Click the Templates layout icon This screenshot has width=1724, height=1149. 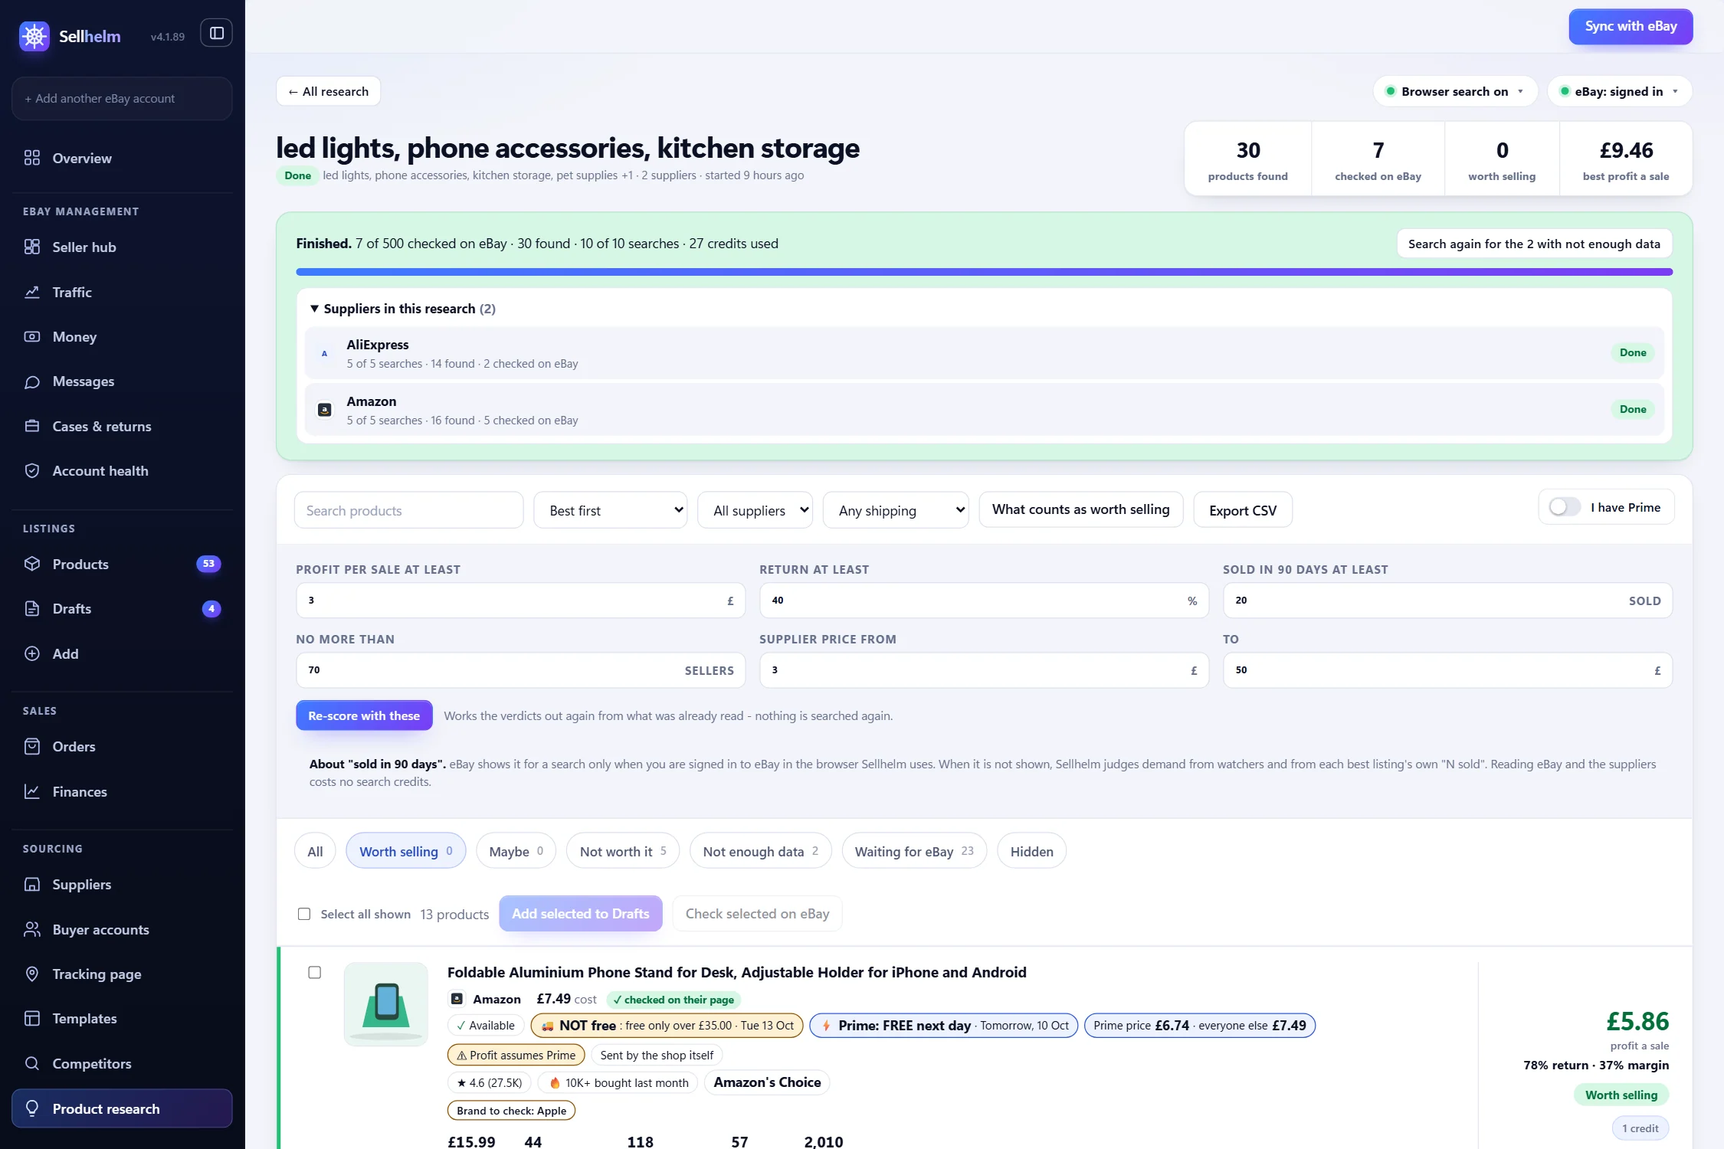[x=32, y=1018]
